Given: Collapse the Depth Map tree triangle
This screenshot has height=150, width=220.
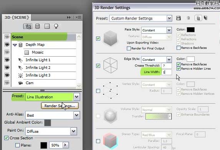Looking at the screenshot, I should [x=15, y=45].
